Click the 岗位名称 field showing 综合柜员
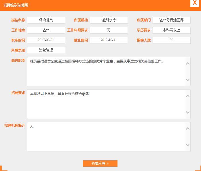The image size is (201, 171). [46, 20]
